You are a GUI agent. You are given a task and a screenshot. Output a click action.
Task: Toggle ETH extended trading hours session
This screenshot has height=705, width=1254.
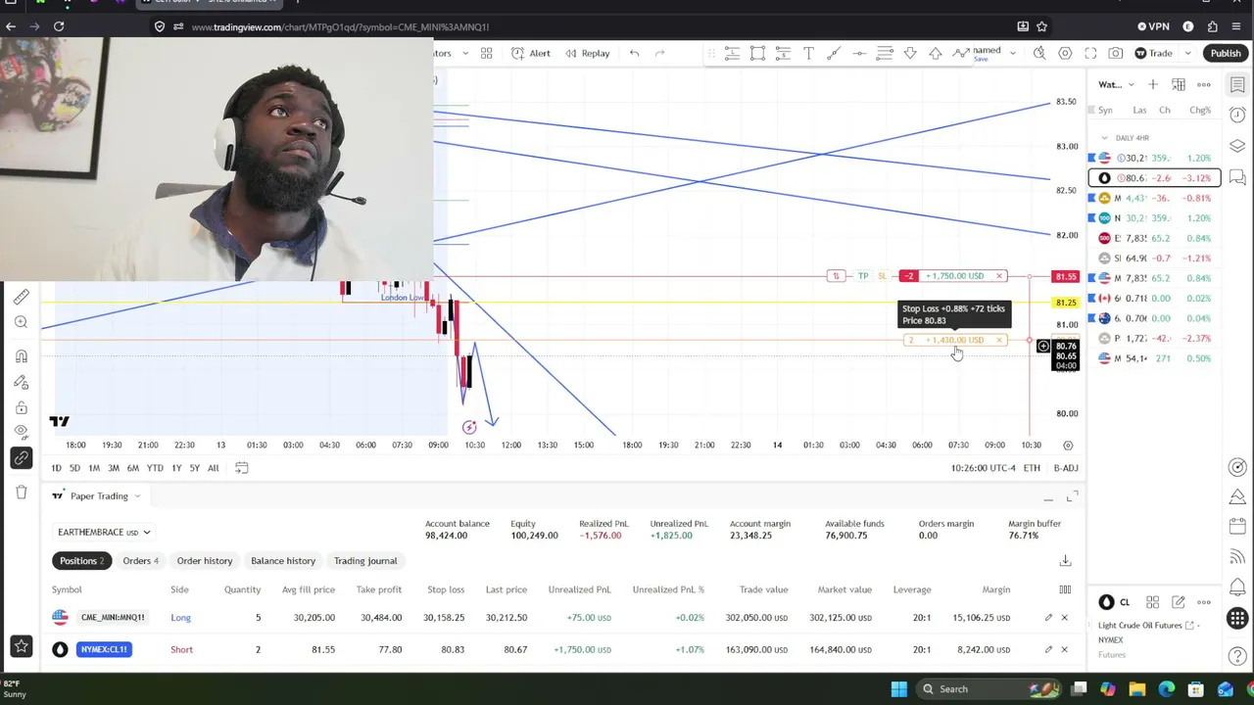coord(1032,468)
